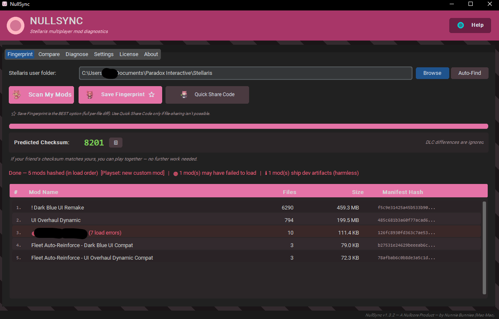This screenshot has width=499, height=319.
Task: Select the 'UI Overhaul Dynamic' mod row
Action: coord(246,220)
